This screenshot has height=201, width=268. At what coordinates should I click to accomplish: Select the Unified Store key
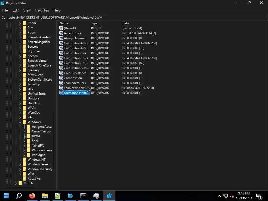tap(37, 94)
